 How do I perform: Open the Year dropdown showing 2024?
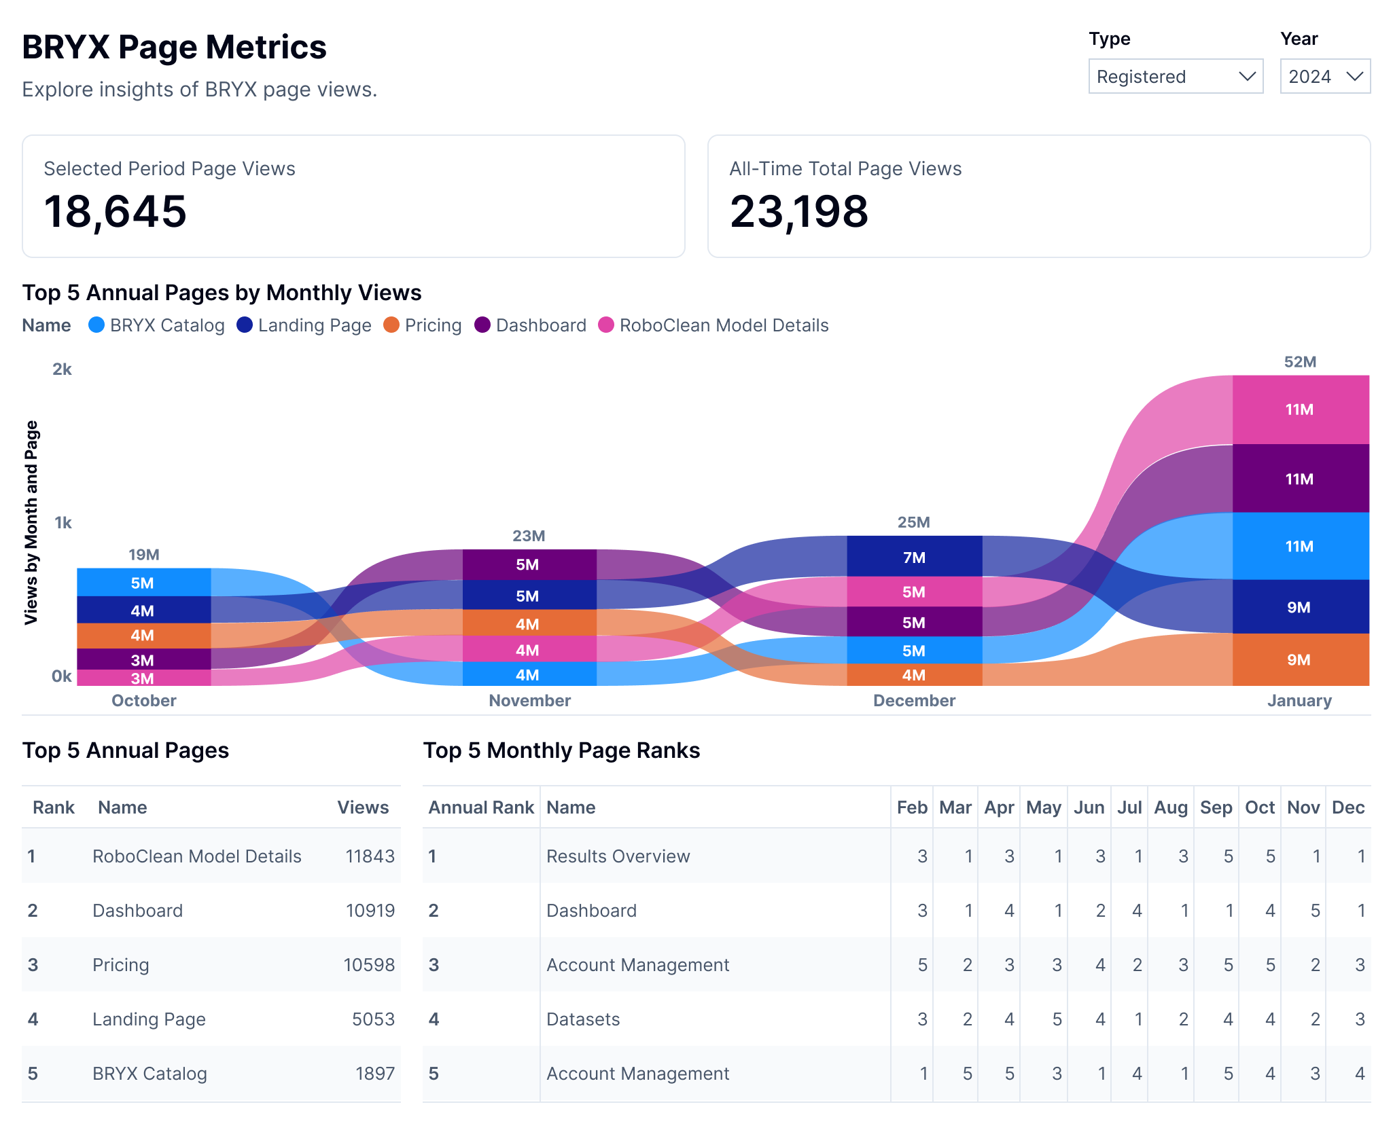click(1325, 76)
